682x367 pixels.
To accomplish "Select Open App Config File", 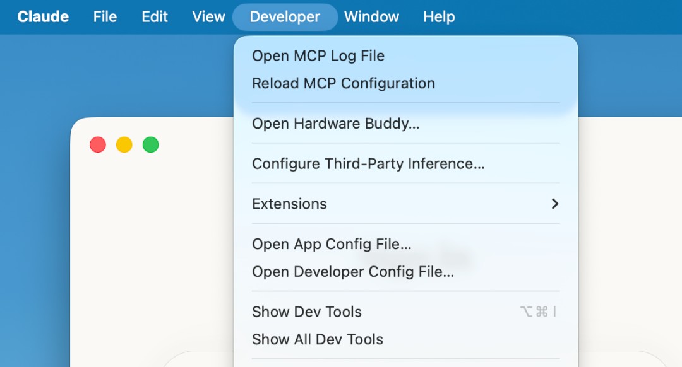I will click(x=332, y=244).
